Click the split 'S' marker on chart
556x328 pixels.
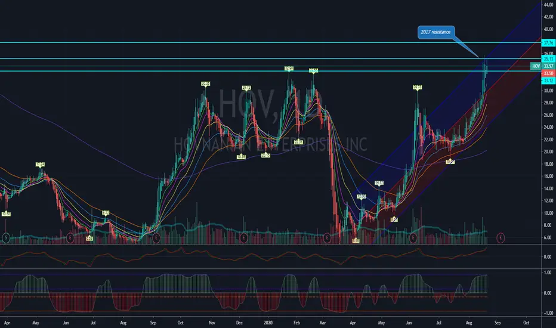pos(6,238)
